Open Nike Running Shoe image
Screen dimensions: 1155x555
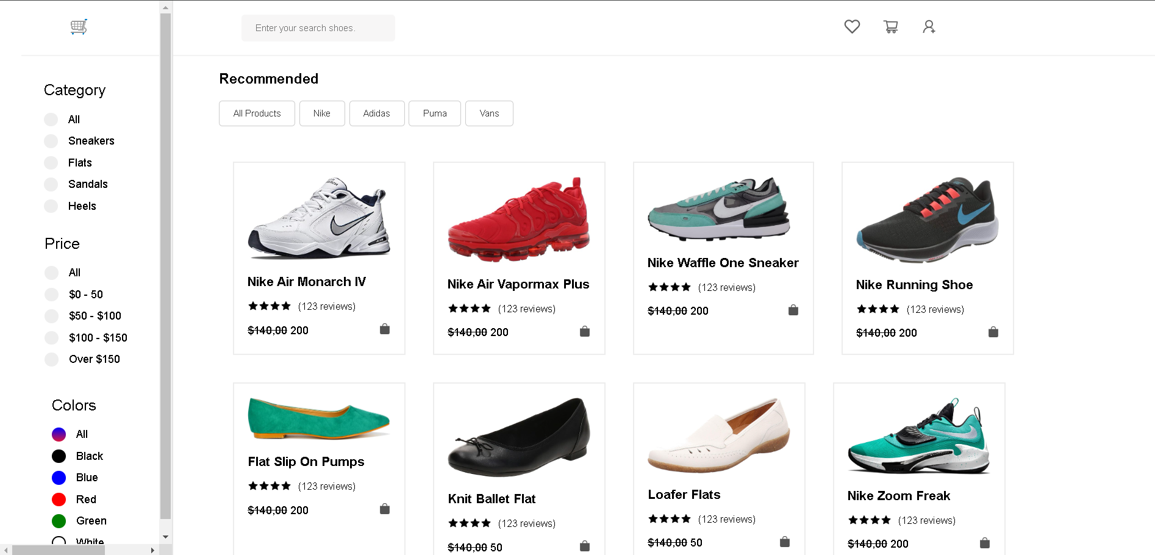pyautogui.click(x=928, y=220)
